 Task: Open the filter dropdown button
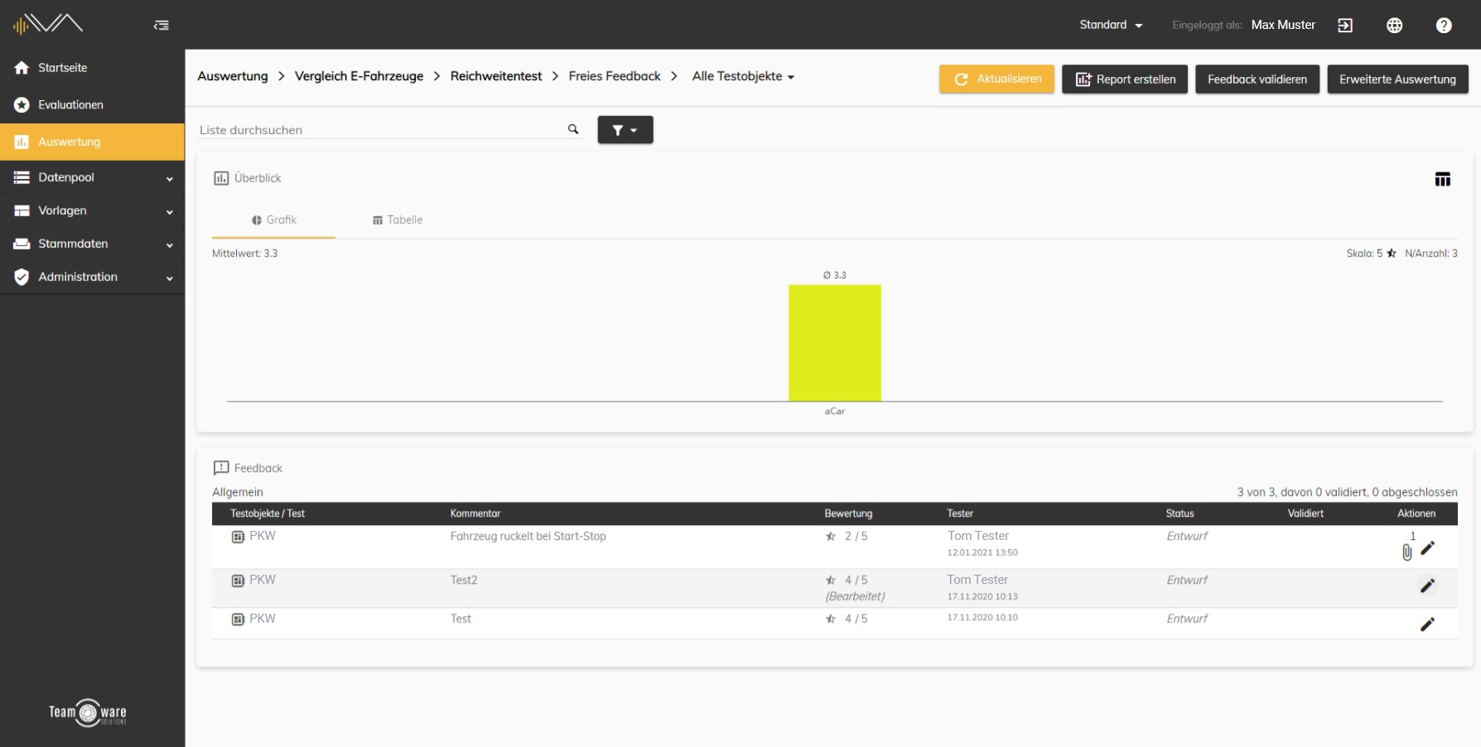pyautogui.click(x=625, y=130)
